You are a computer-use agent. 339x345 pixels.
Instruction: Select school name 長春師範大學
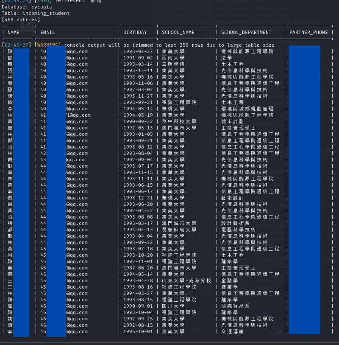point(179,230)
